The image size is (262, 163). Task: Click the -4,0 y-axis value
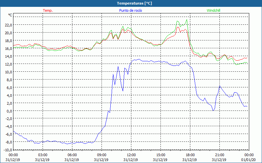tap(9, 126)
